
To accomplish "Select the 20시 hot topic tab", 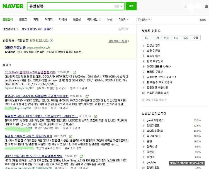I will pos(186,38).
